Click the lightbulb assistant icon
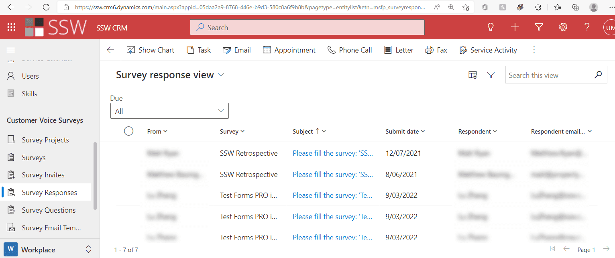This screenshot has height=258, width=615. click(x=490, y=27)
